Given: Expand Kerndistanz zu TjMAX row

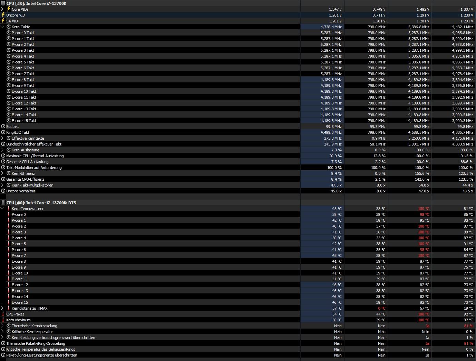Looking at the screenshot, I should coord(2,308).
